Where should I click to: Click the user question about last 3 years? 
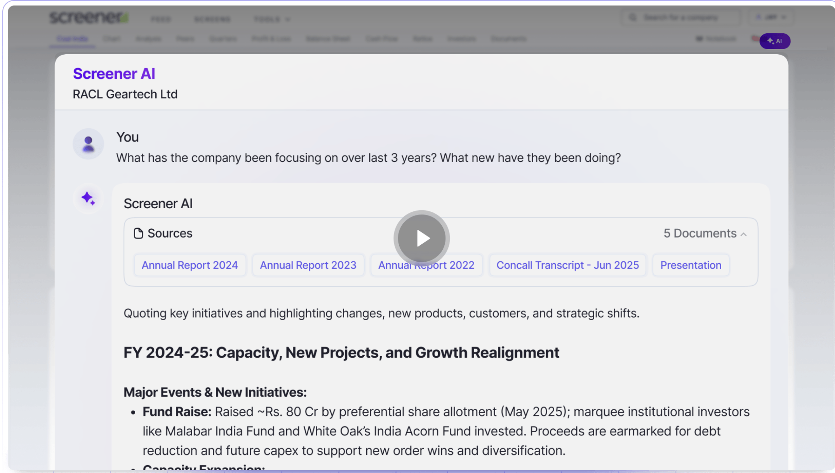[x=368, y=158]
